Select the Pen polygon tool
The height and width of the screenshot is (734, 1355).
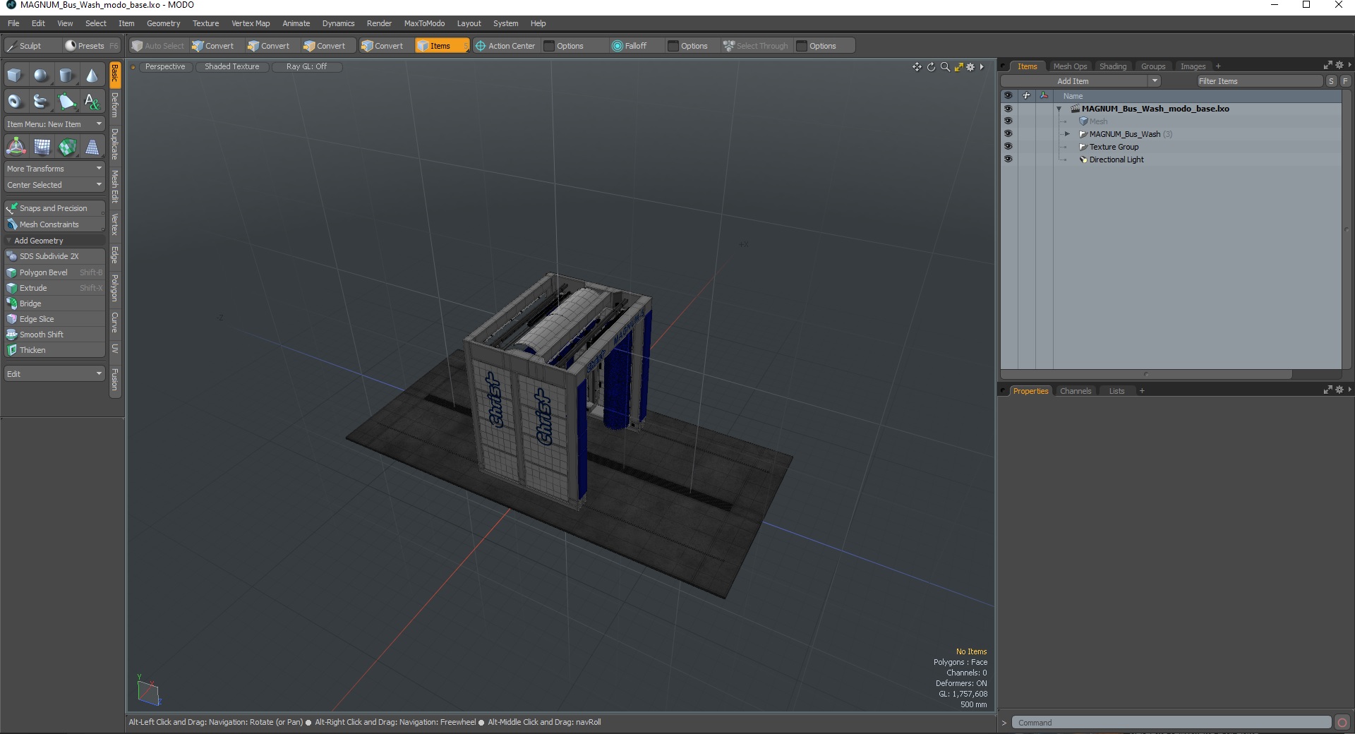pos(66,102)
